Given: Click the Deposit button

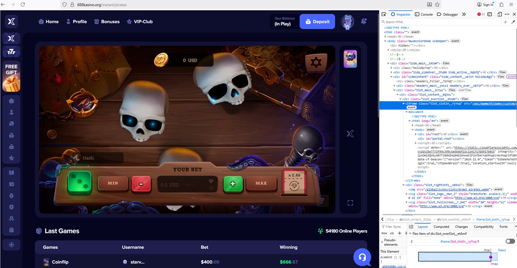Looking at the screenshot, I should pos(317,22).
